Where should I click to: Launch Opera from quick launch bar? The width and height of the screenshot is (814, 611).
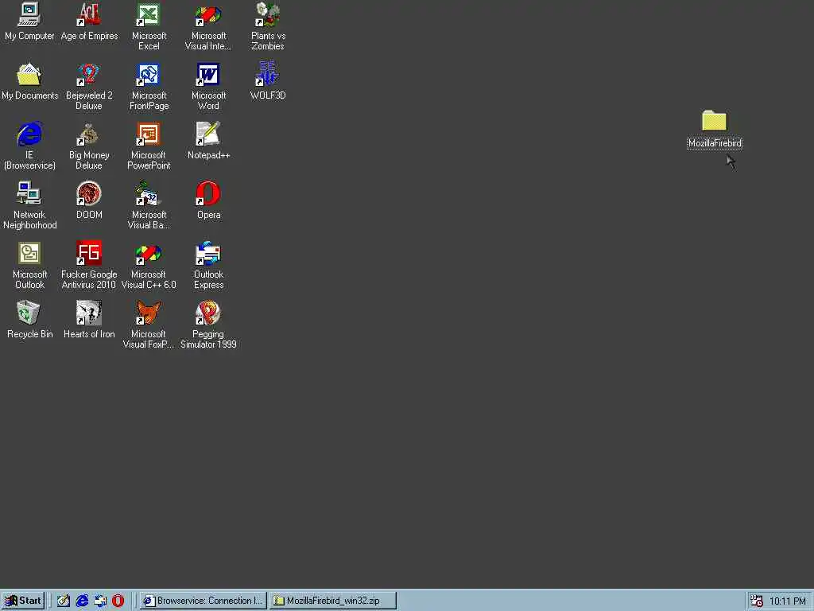click(118, 601)
